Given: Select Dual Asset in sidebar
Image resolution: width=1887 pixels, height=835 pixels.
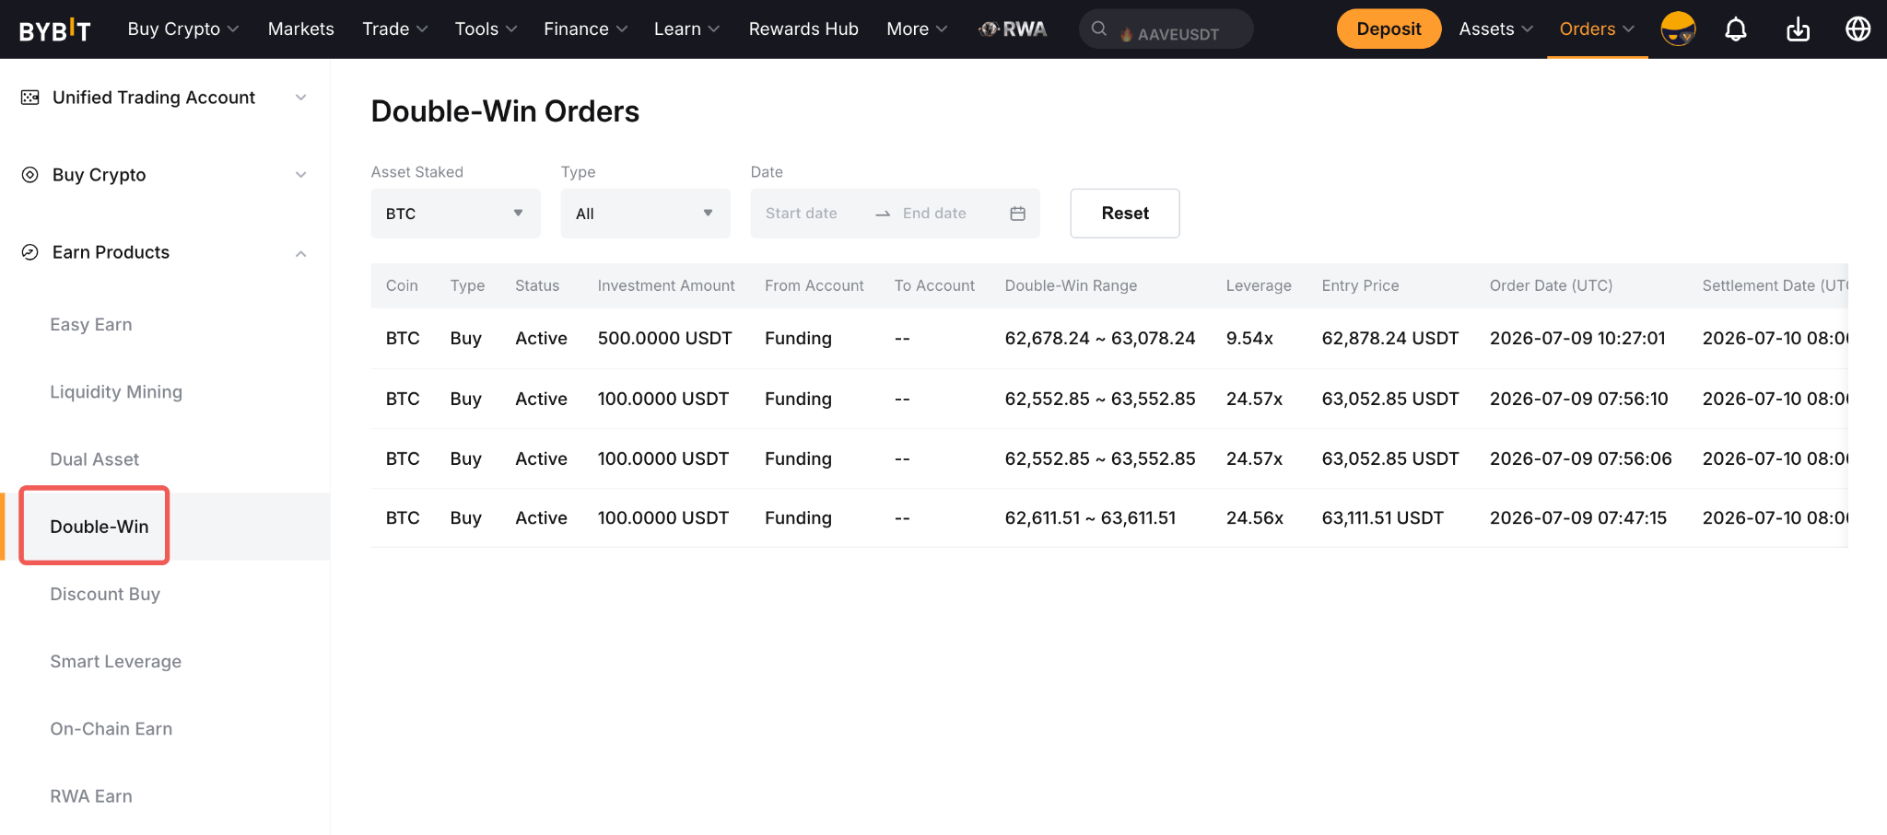Looking at the screenshot, I should (x=95, y=459).
